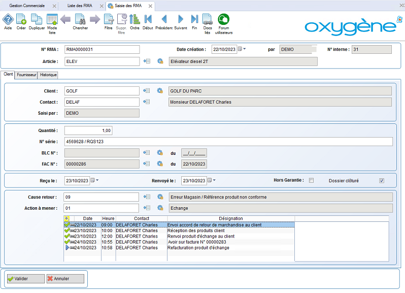
Task: Expand the Renvoyé le date picker
Action: click(x=212, y=180)
